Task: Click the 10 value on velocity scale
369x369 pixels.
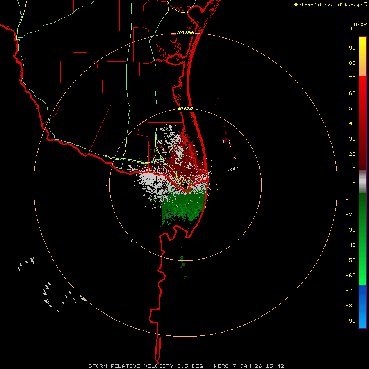Action: (x=352, y=169)
